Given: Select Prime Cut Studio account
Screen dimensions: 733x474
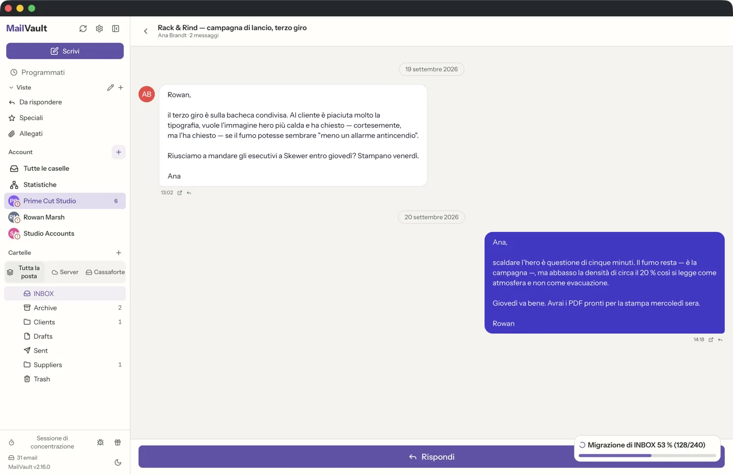Looking at the screenshot, I should 65,201.
